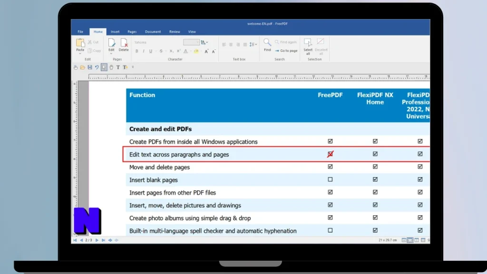Screen dimensions: 487x274
Task: Expand the underline style arrow
Action: click(x=156, y=51)
